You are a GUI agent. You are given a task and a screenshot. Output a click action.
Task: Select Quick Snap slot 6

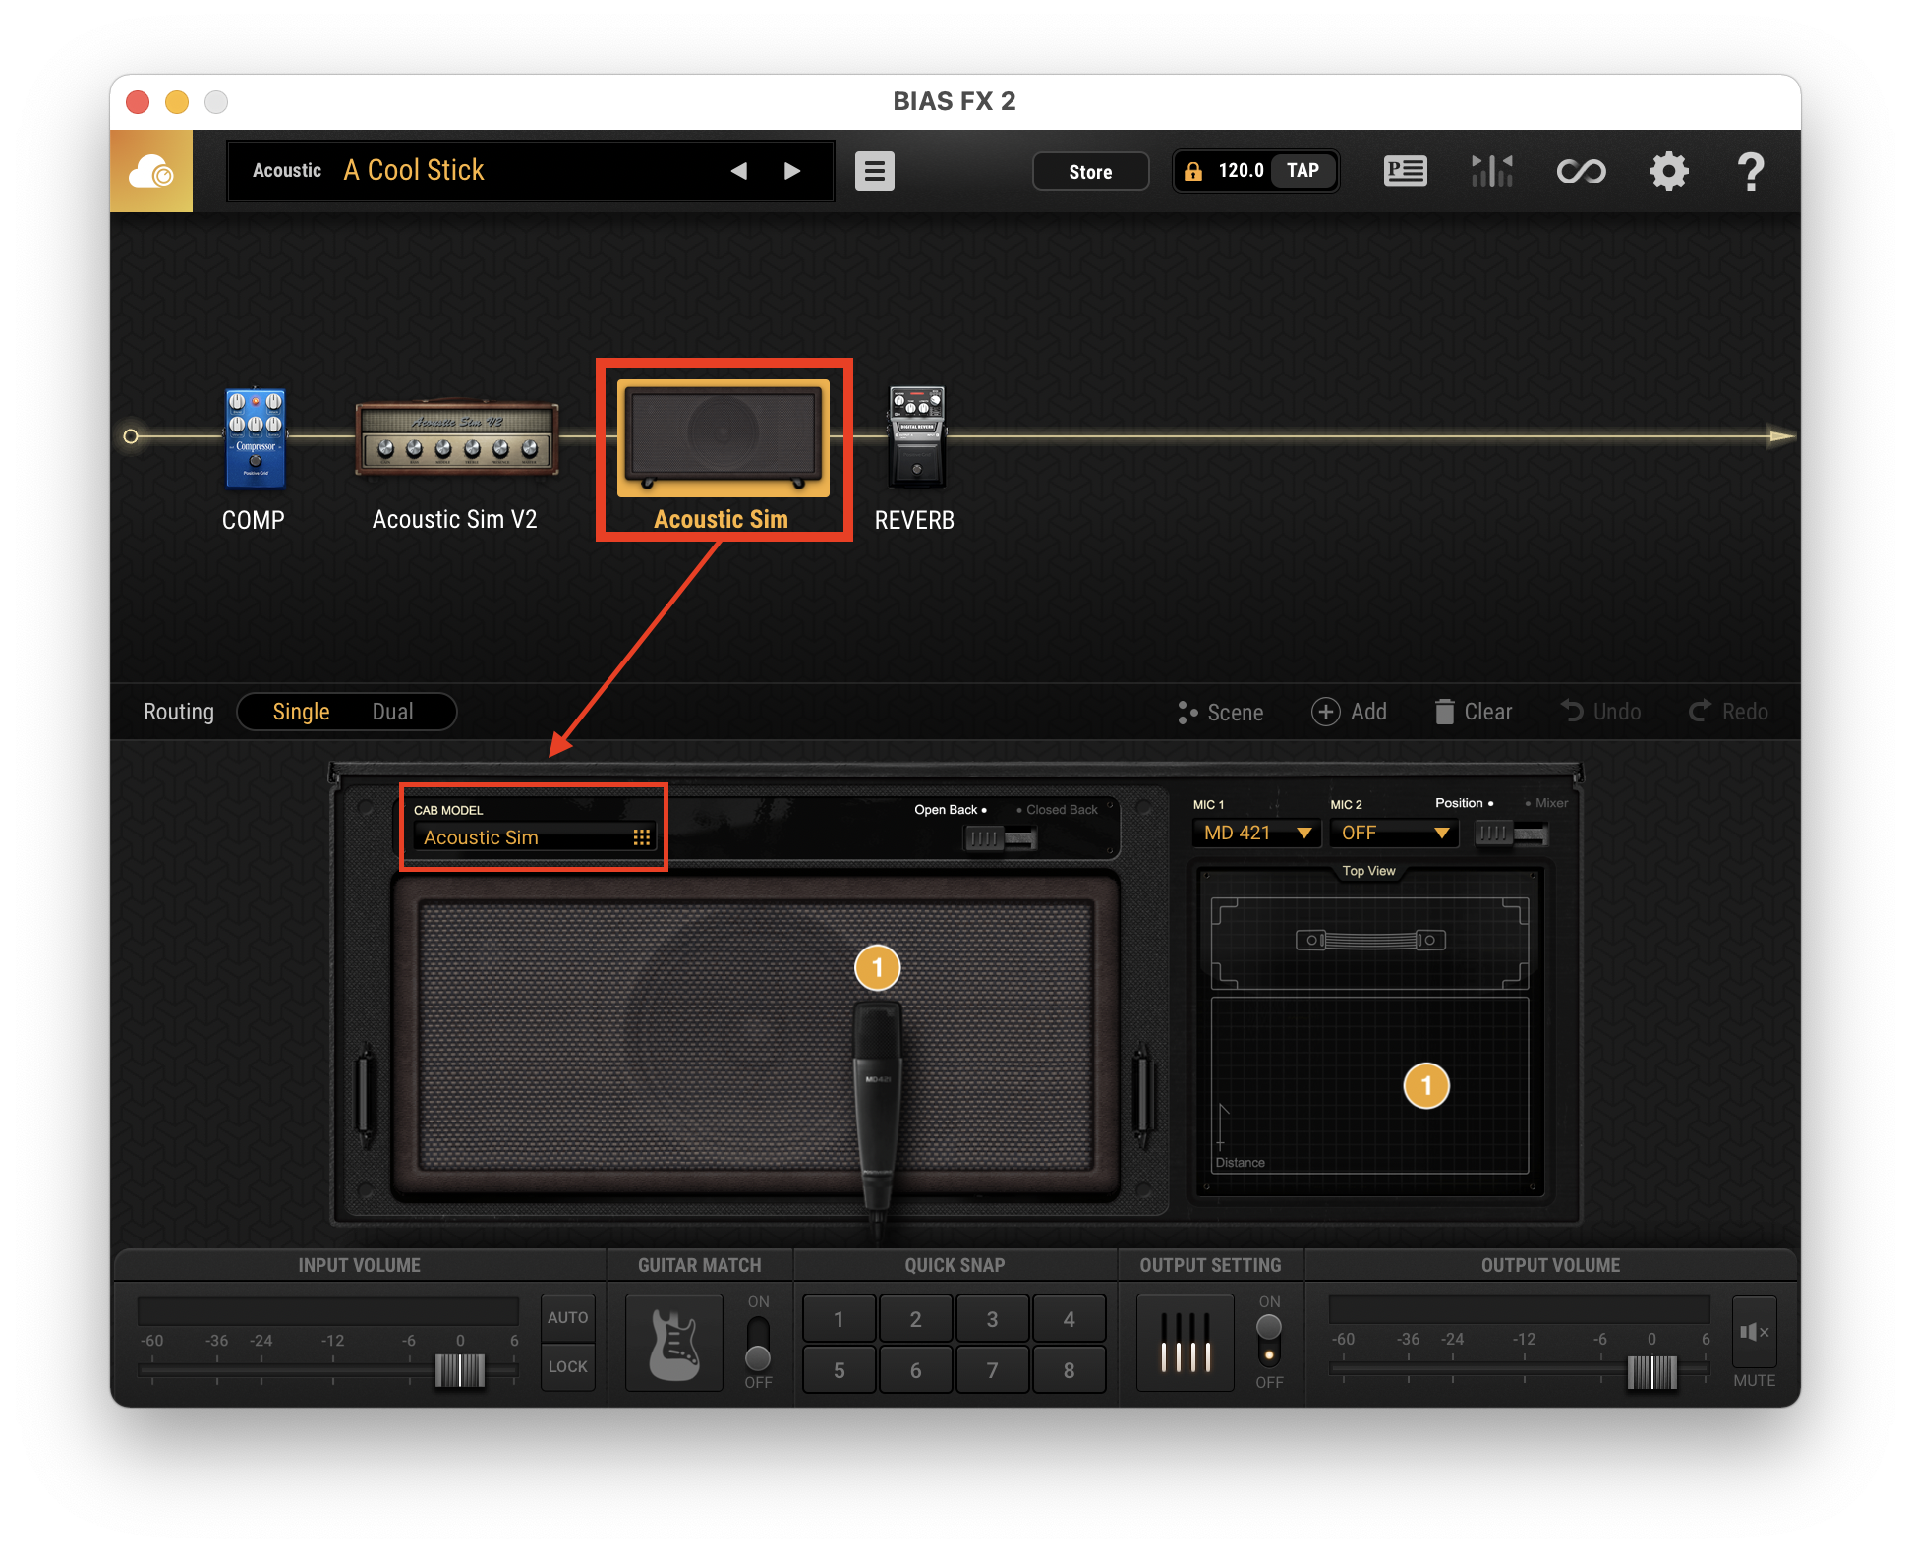(x=915, y=1370)
